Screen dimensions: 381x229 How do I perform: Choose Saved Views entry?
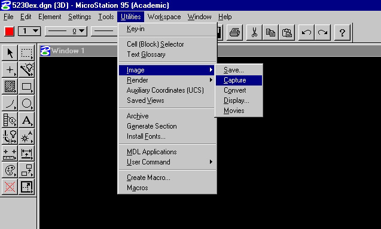click(167, 100)
